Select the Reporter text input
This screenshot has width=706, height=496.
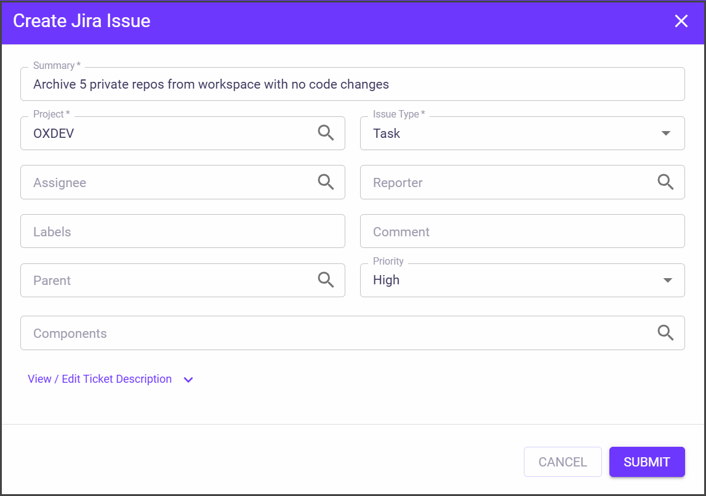(x=506, y=183)
